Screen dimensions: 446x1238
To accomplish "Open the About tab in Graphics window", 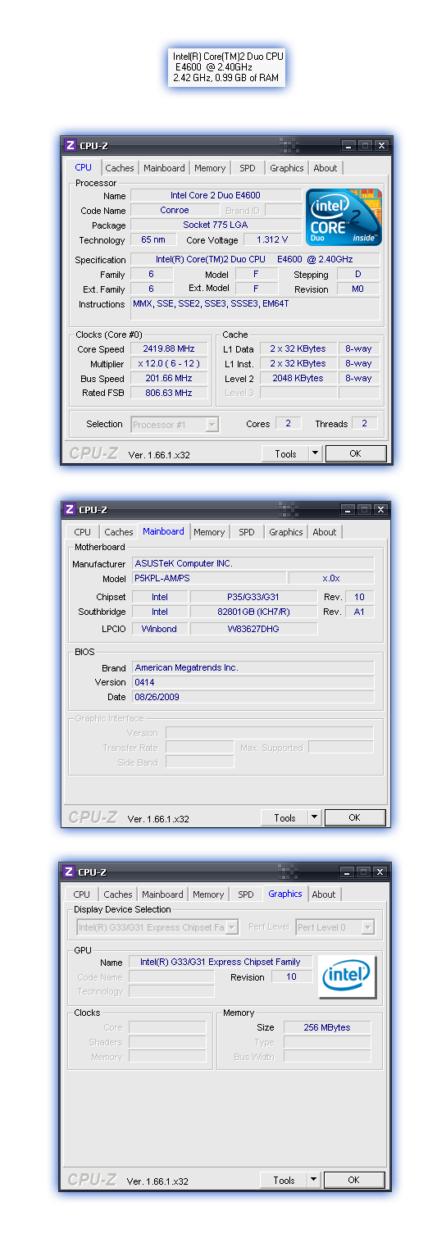I will (x=324, y=894).
